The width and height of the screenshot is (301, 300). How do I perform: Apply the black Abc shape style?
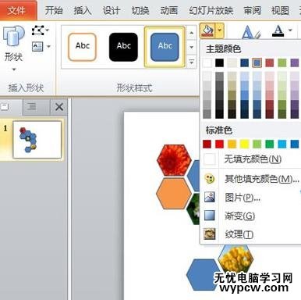coord(123,47)
